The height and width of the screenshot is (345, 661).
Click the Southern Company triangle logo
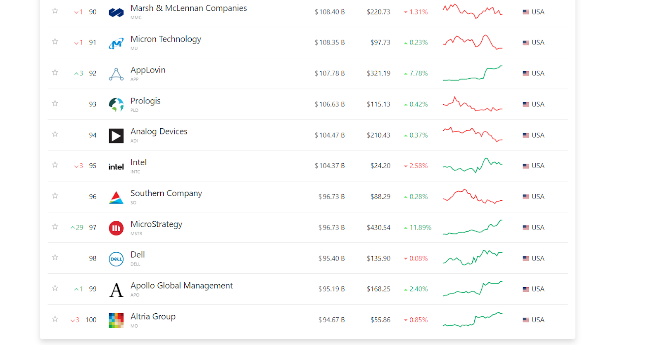tap(116, 197)
